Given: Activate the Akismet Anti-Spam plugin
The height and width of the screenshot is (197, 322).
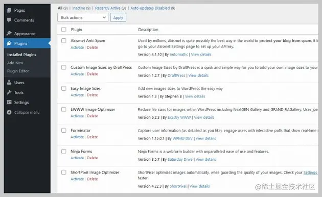Looking at the screenshot, I should [77, 47].
